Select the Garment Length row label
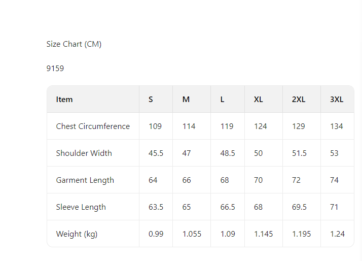362x261 pixels. 85,180
